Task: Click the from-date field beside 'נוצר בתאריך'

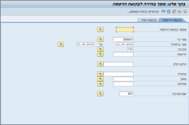Action: [125, 44]
